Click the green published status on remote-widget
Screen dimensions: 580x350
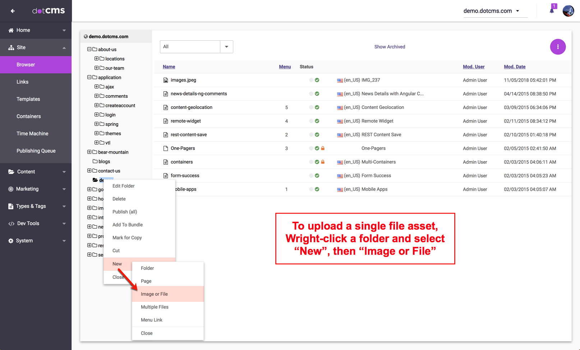317,121
